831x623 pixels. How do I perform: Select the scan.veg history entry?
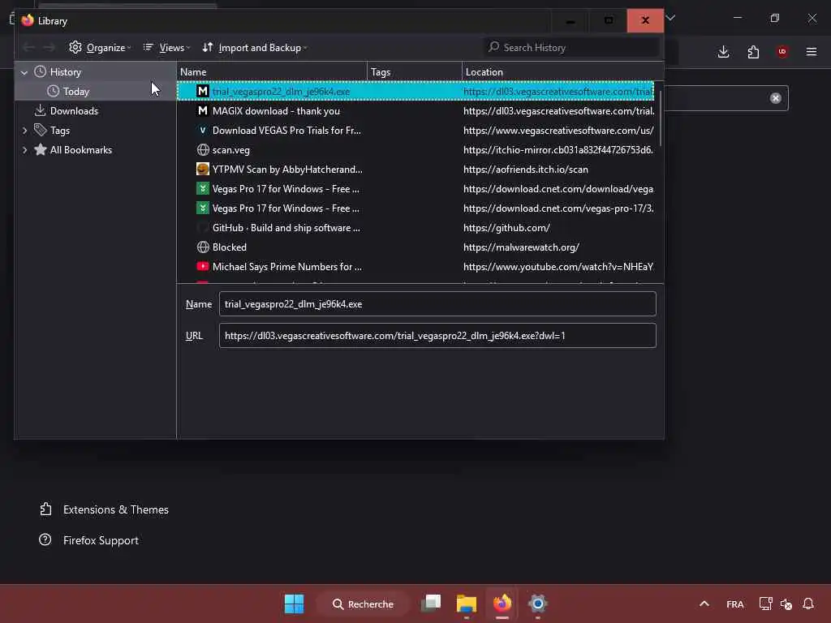415,150
